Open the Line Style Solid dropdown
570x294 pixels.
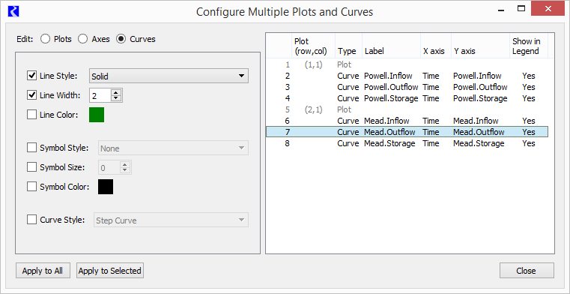(169, 76)
